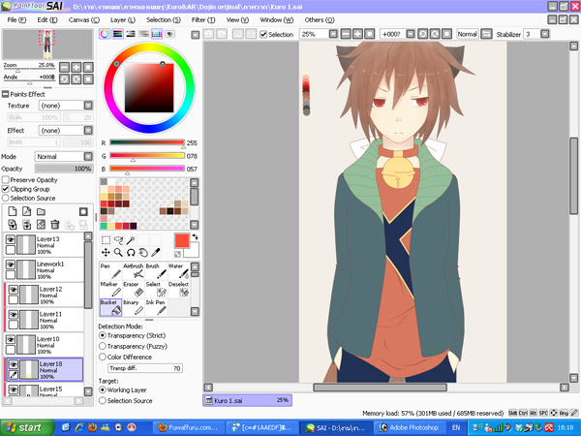The image size is (581, 436).
Task: Select the Bucket tool
Action: pos(110,307)
